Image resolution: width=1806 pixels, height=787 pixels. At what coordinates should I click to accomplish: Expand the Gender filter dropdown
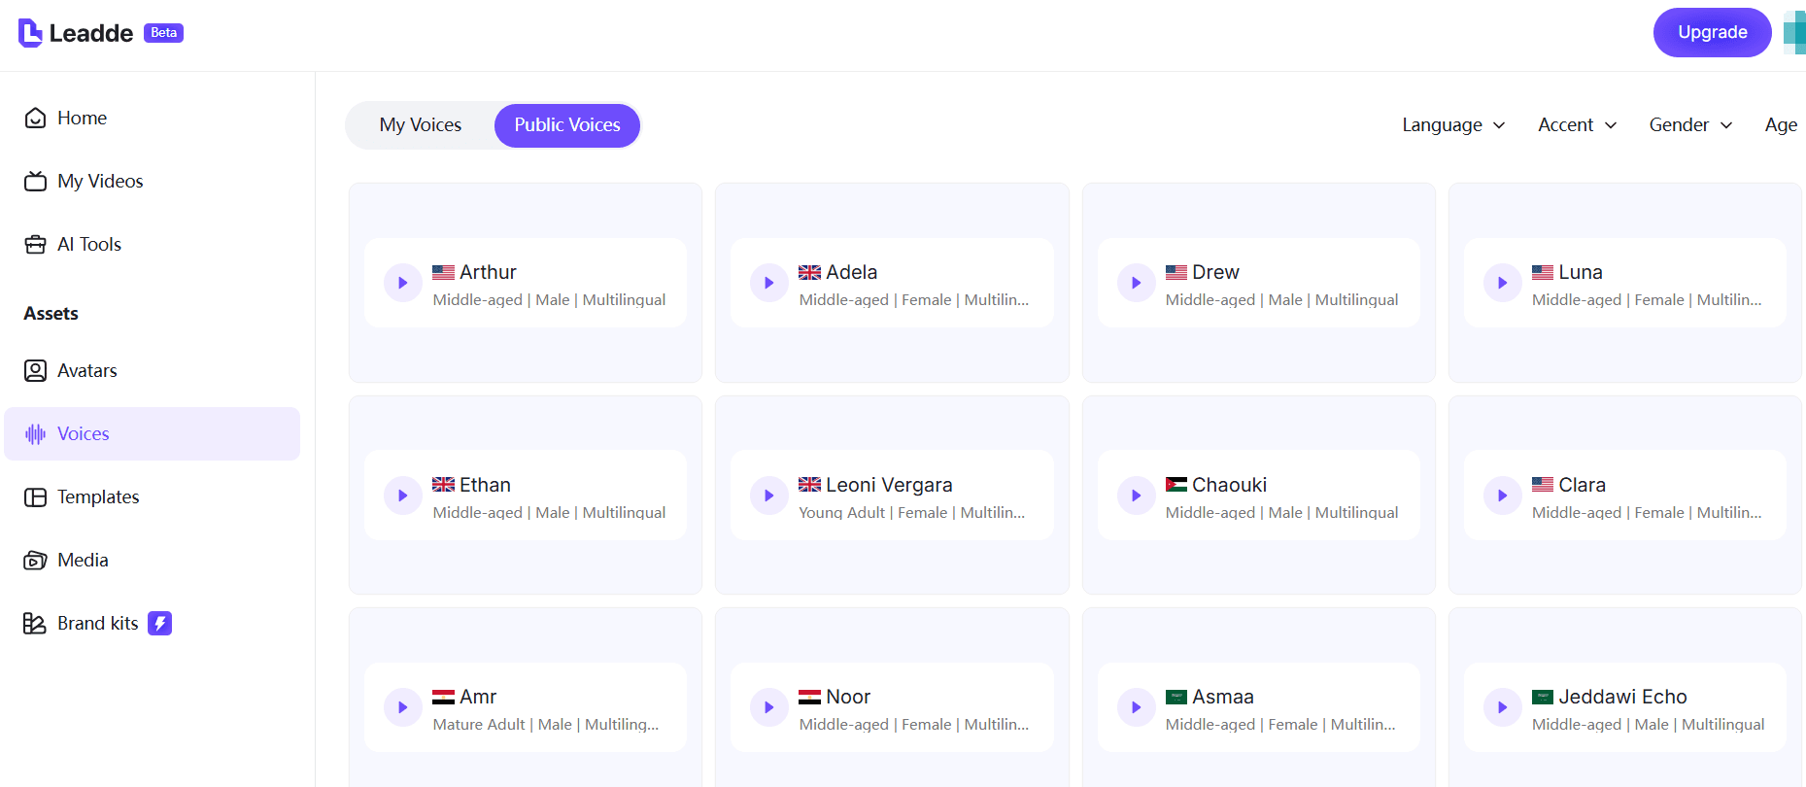(1690, 124)
